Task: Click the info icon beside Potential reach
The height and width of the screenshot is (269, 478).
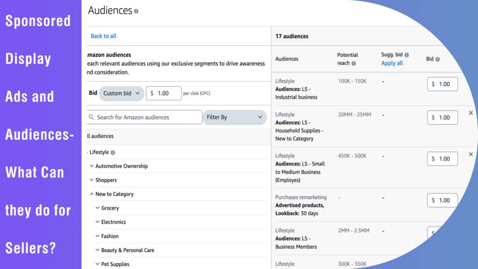Action: [354, 64]
